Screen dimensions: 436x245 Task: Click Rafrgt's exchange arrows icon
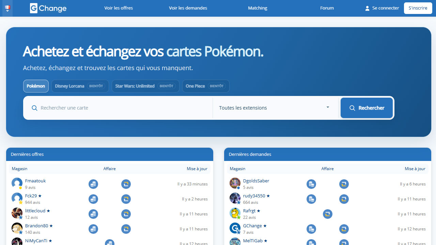point(328,214)
